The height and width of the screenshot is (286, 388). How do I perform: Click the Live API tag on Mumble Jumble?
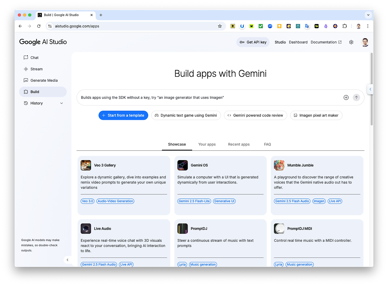point(335,201)
